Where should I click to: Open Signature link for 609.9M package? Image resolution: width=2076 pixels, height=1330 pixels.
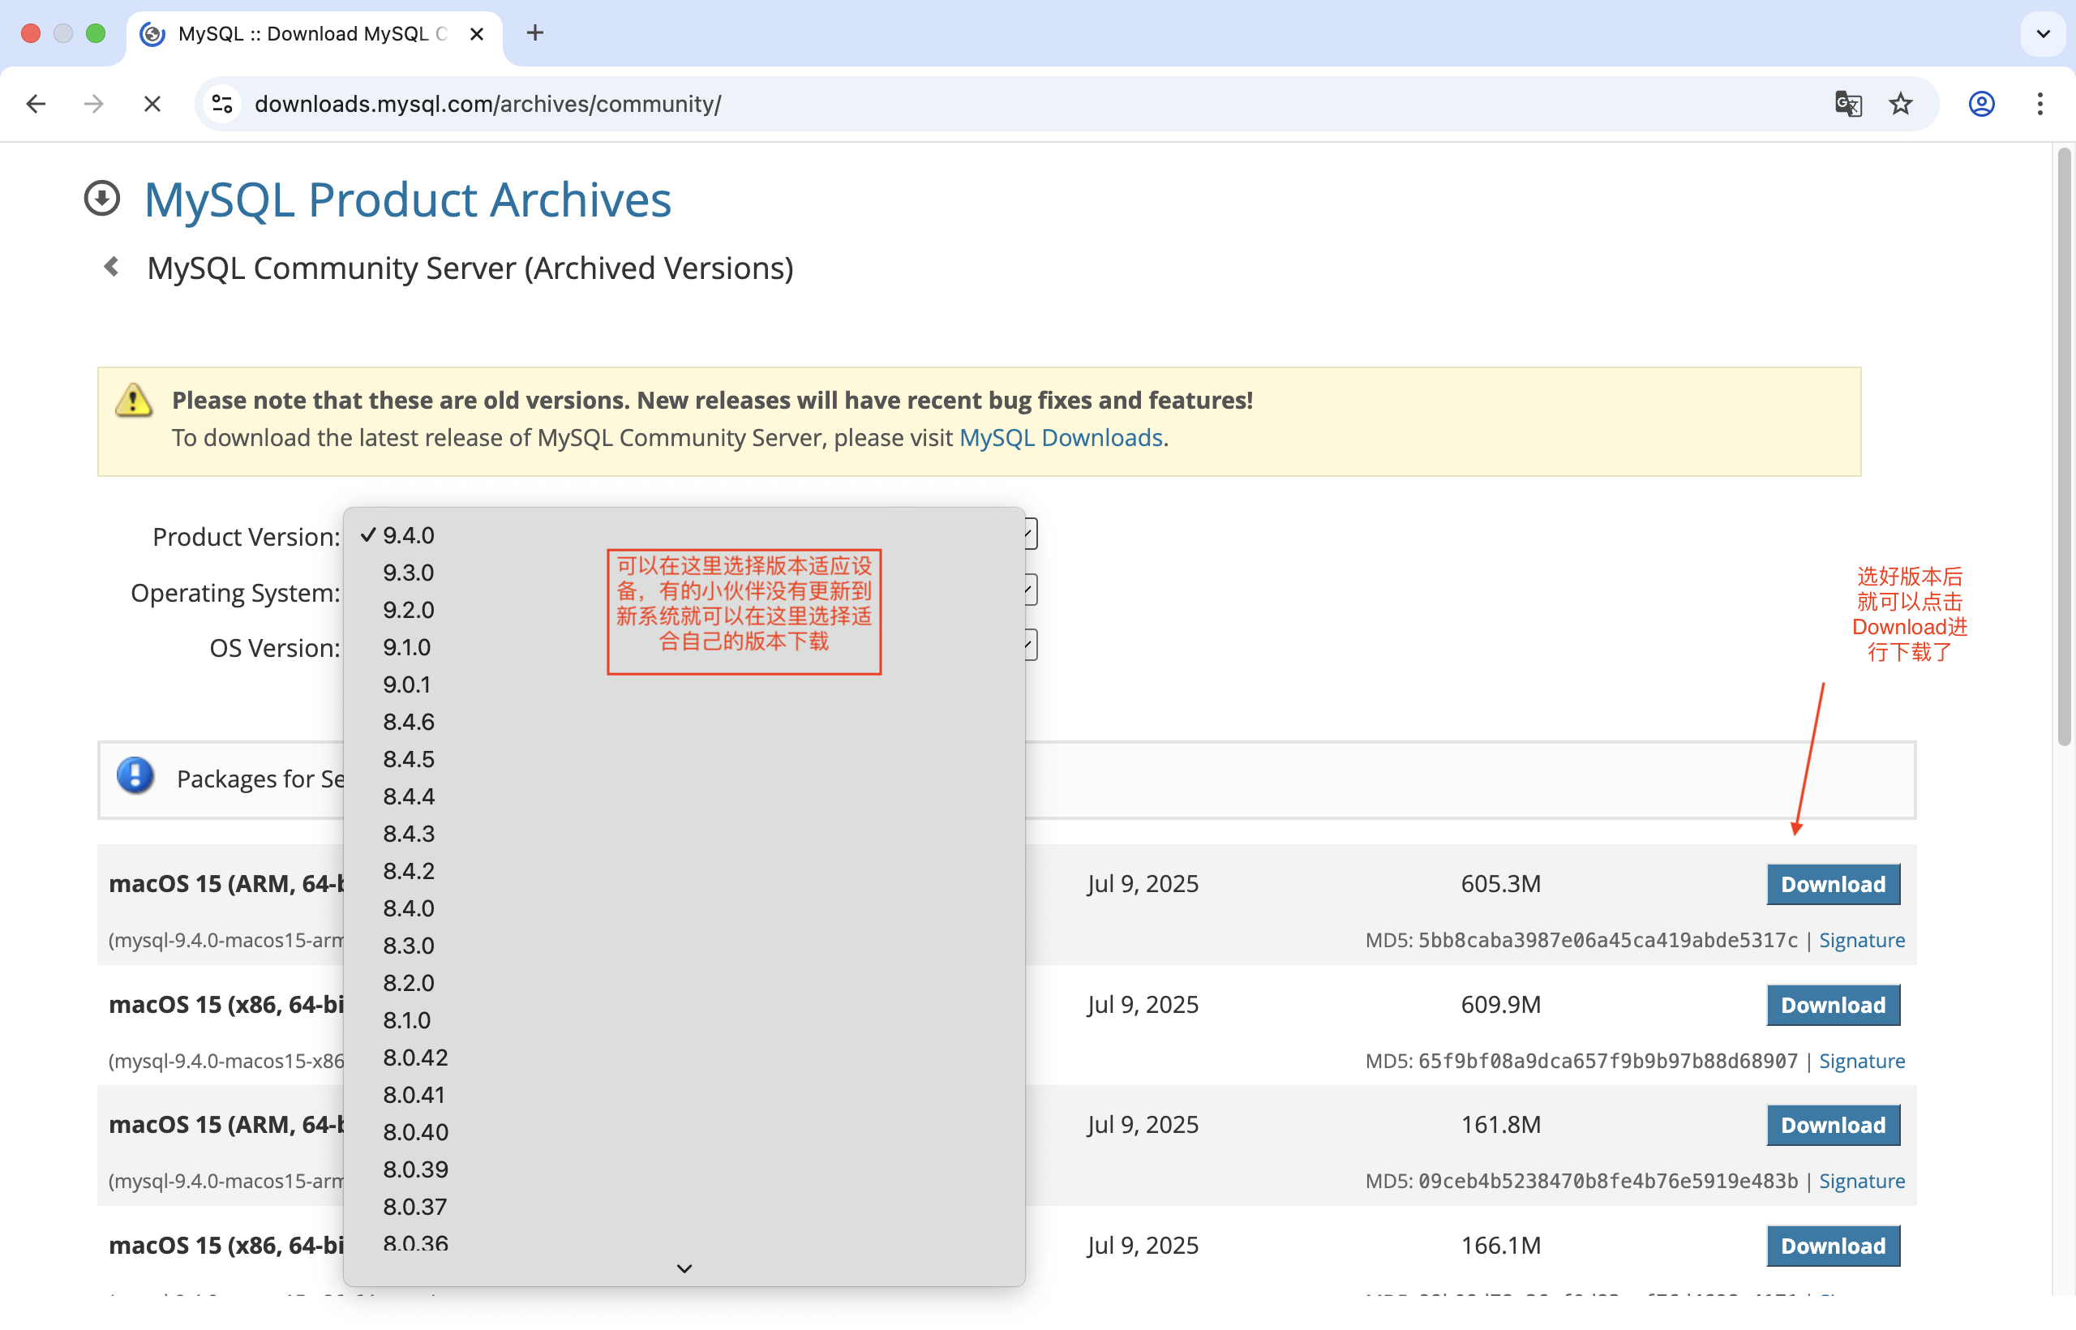click(x=1861, y=1061)
